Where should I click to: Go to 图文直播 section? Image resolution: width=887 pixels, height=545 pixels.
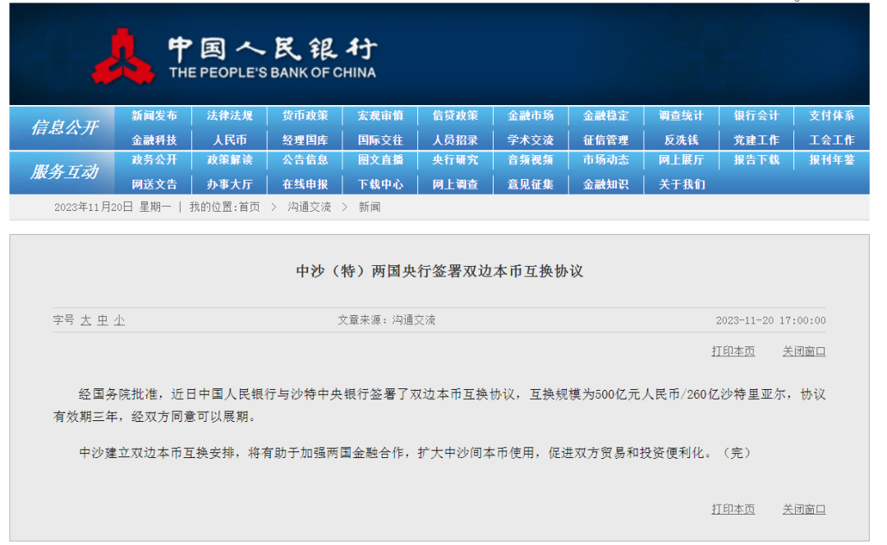click(380, 160)
